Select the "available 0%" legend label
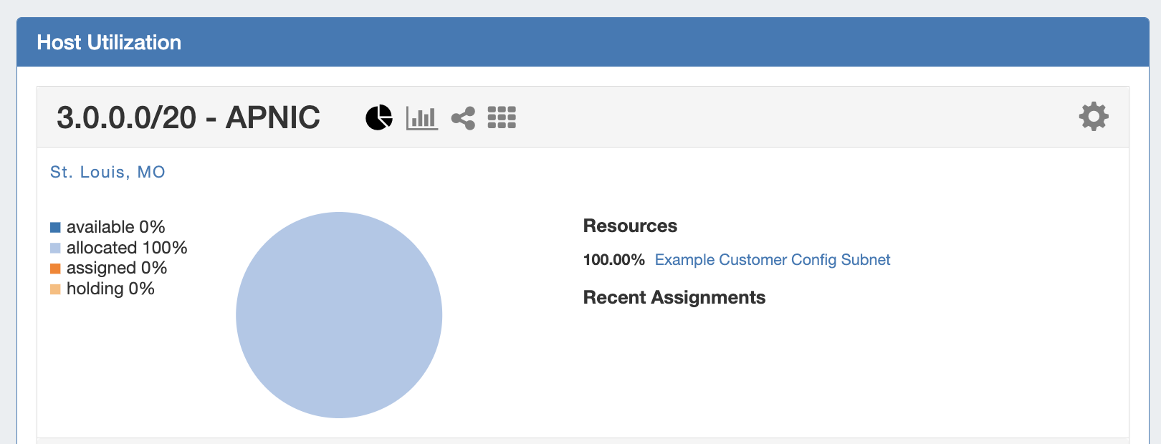This screenshot has width=1161, height=444. click(x=116, y=227)
